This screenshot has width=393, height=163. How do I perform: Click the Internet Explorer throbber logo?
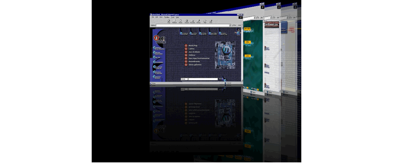[241, 17]
